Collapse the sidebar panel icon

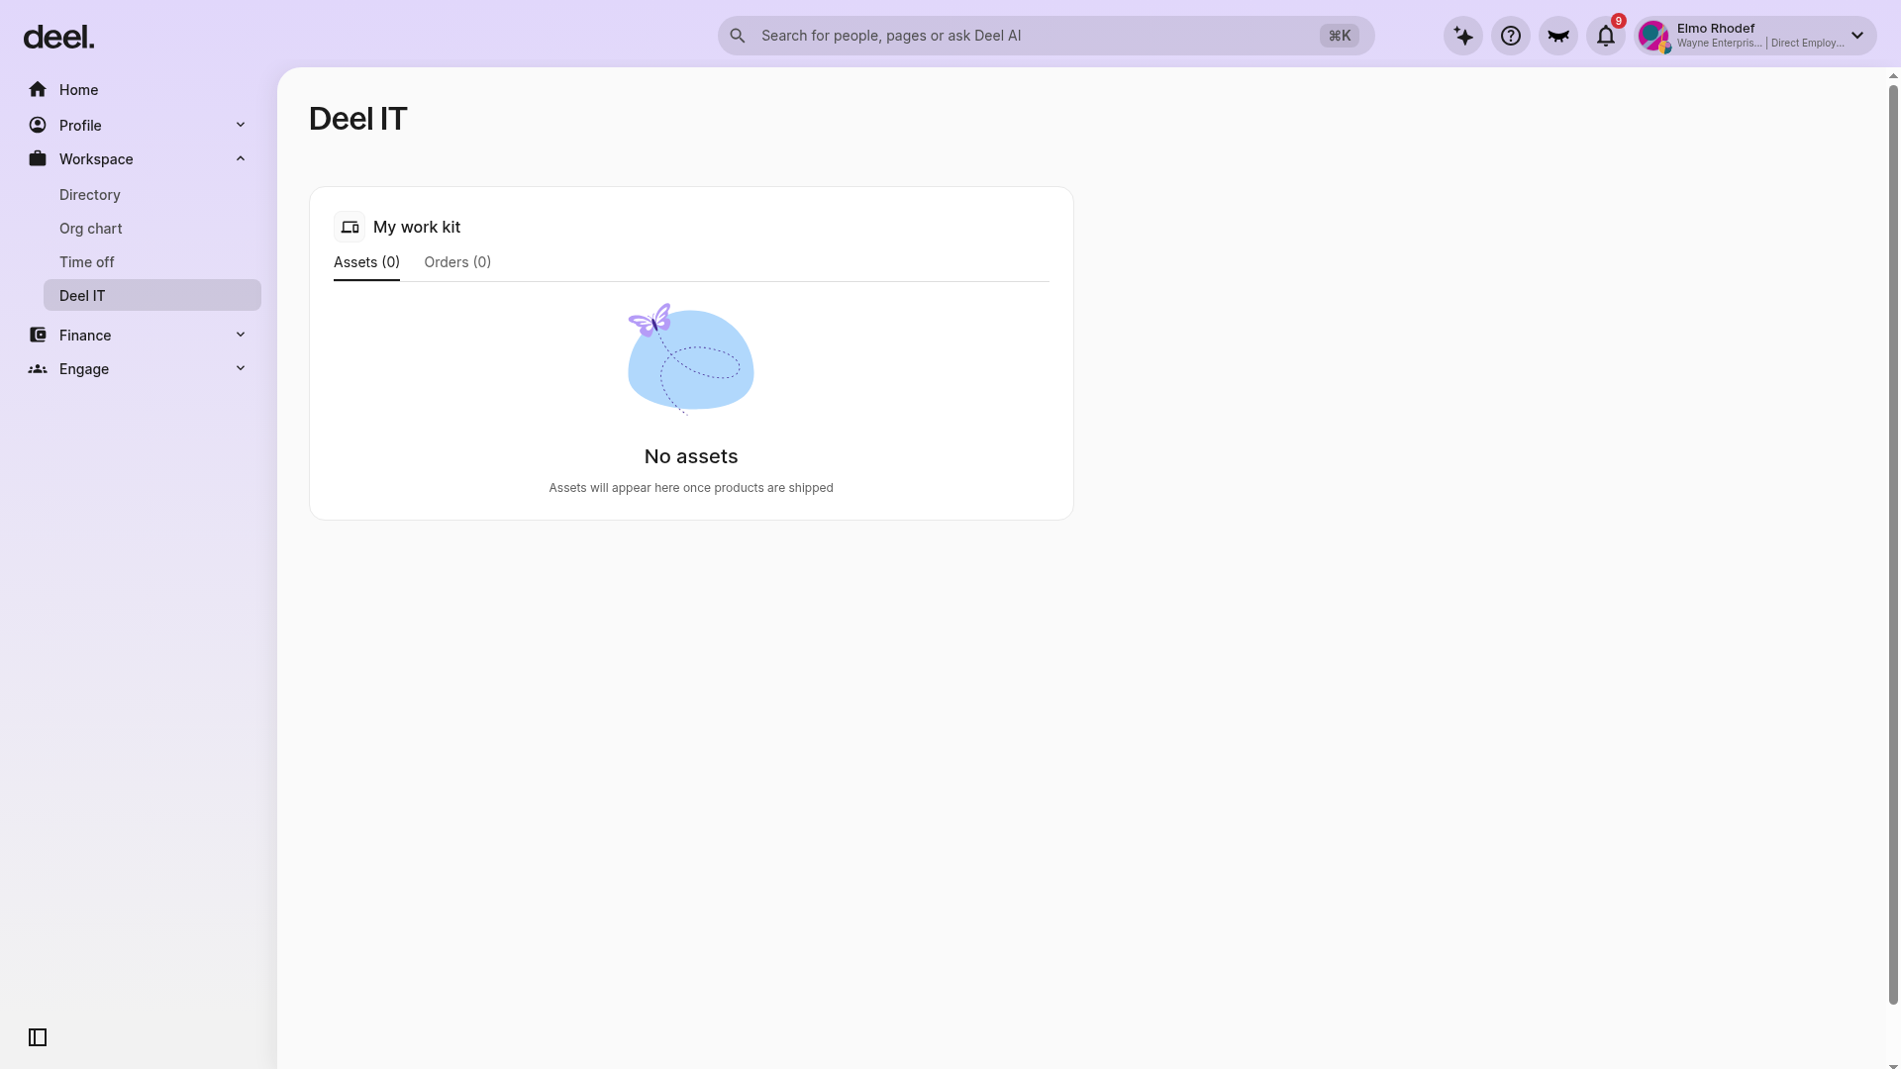(x=38, y=1037)
